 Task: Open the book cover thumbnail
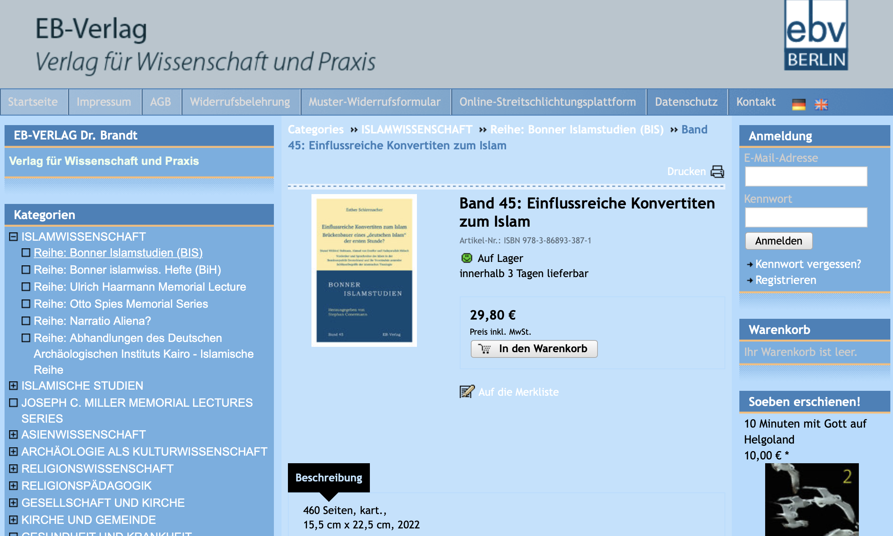(x=364, y=270)
